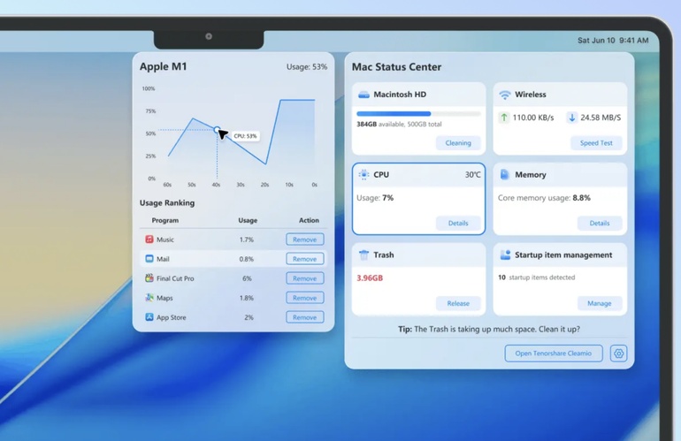Start the wireless Speed Test
This screenshot has height=441, width=681.
(x=596, y=143)
